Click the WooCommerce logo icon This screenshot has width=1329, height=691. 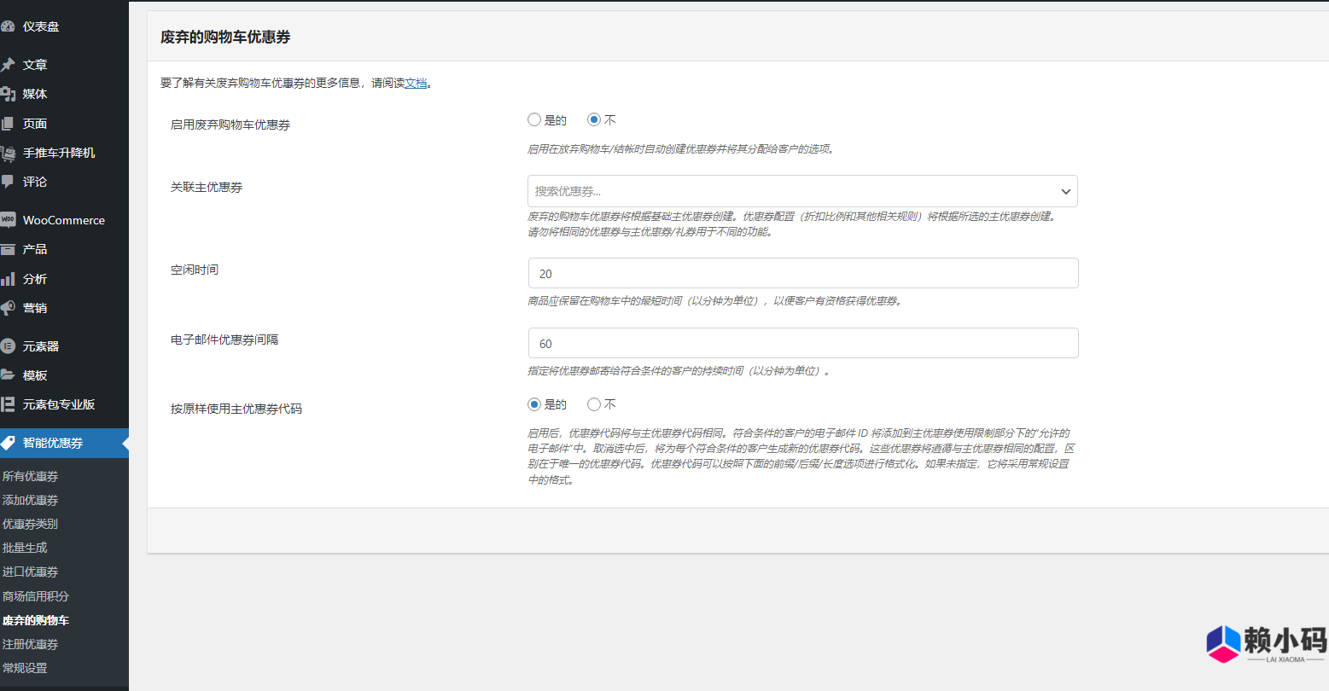point(8,220)
